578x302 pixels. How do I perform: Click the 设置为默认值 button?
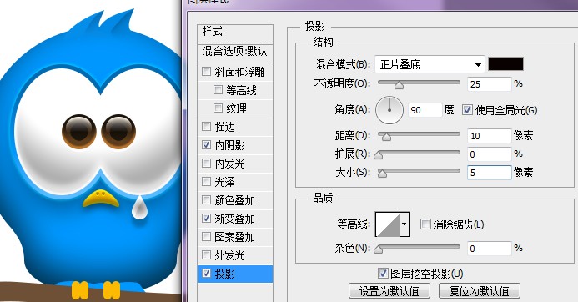[x=390, y=291]
